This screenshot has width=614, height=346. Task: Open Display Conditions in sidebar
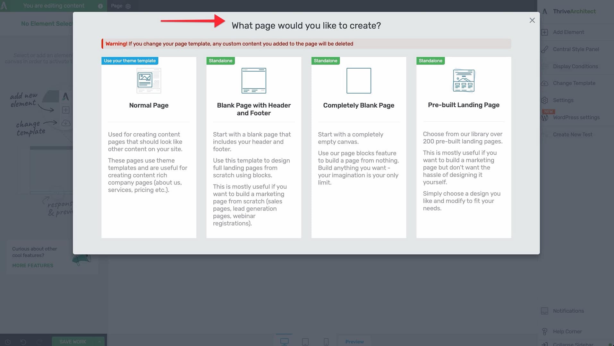[x=575, y=66]
